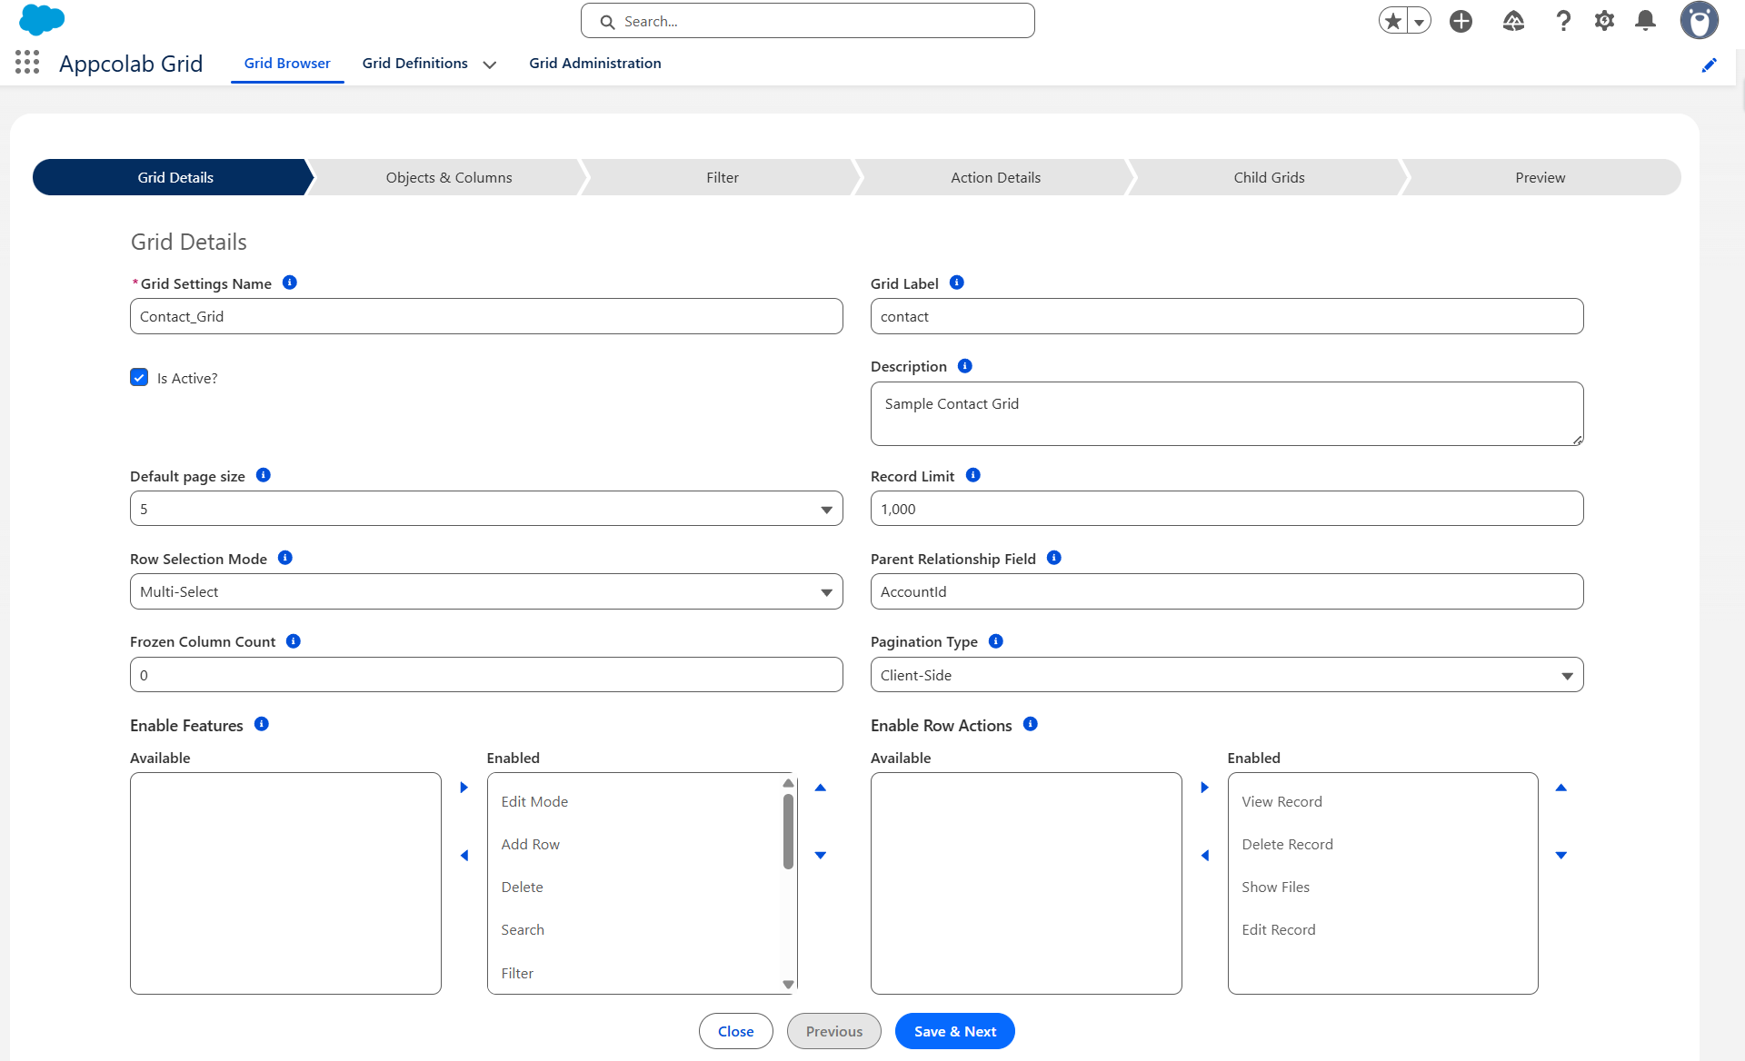
Task: Switch to the Grid Browser tab
Action: click(287, 64)
